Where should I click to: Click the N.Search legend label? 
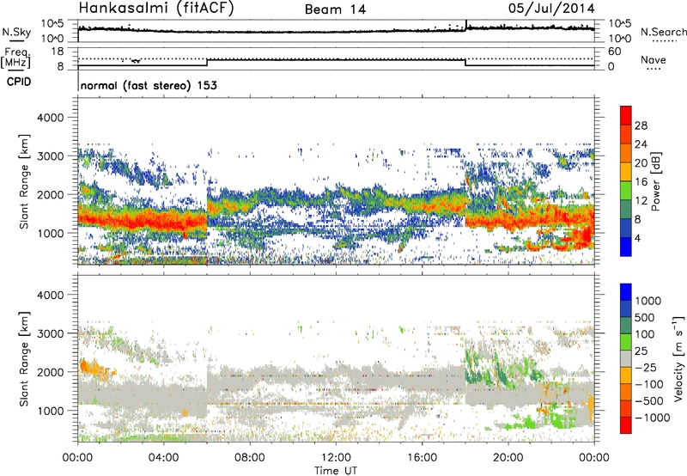pyautogui.click(x=663, y=32)
